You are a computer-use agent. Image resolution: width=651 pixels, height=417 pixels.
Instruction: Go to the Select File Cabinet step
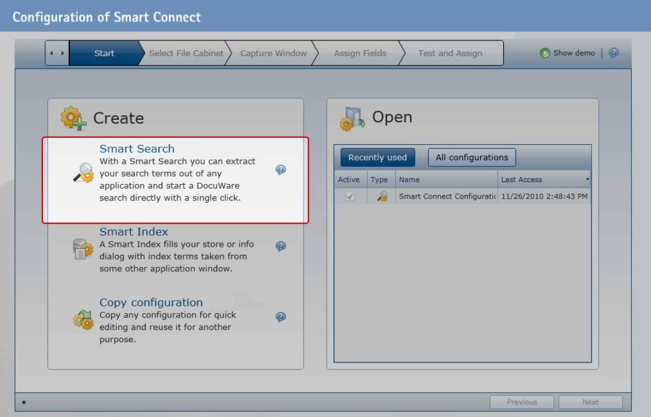point(186,53)
